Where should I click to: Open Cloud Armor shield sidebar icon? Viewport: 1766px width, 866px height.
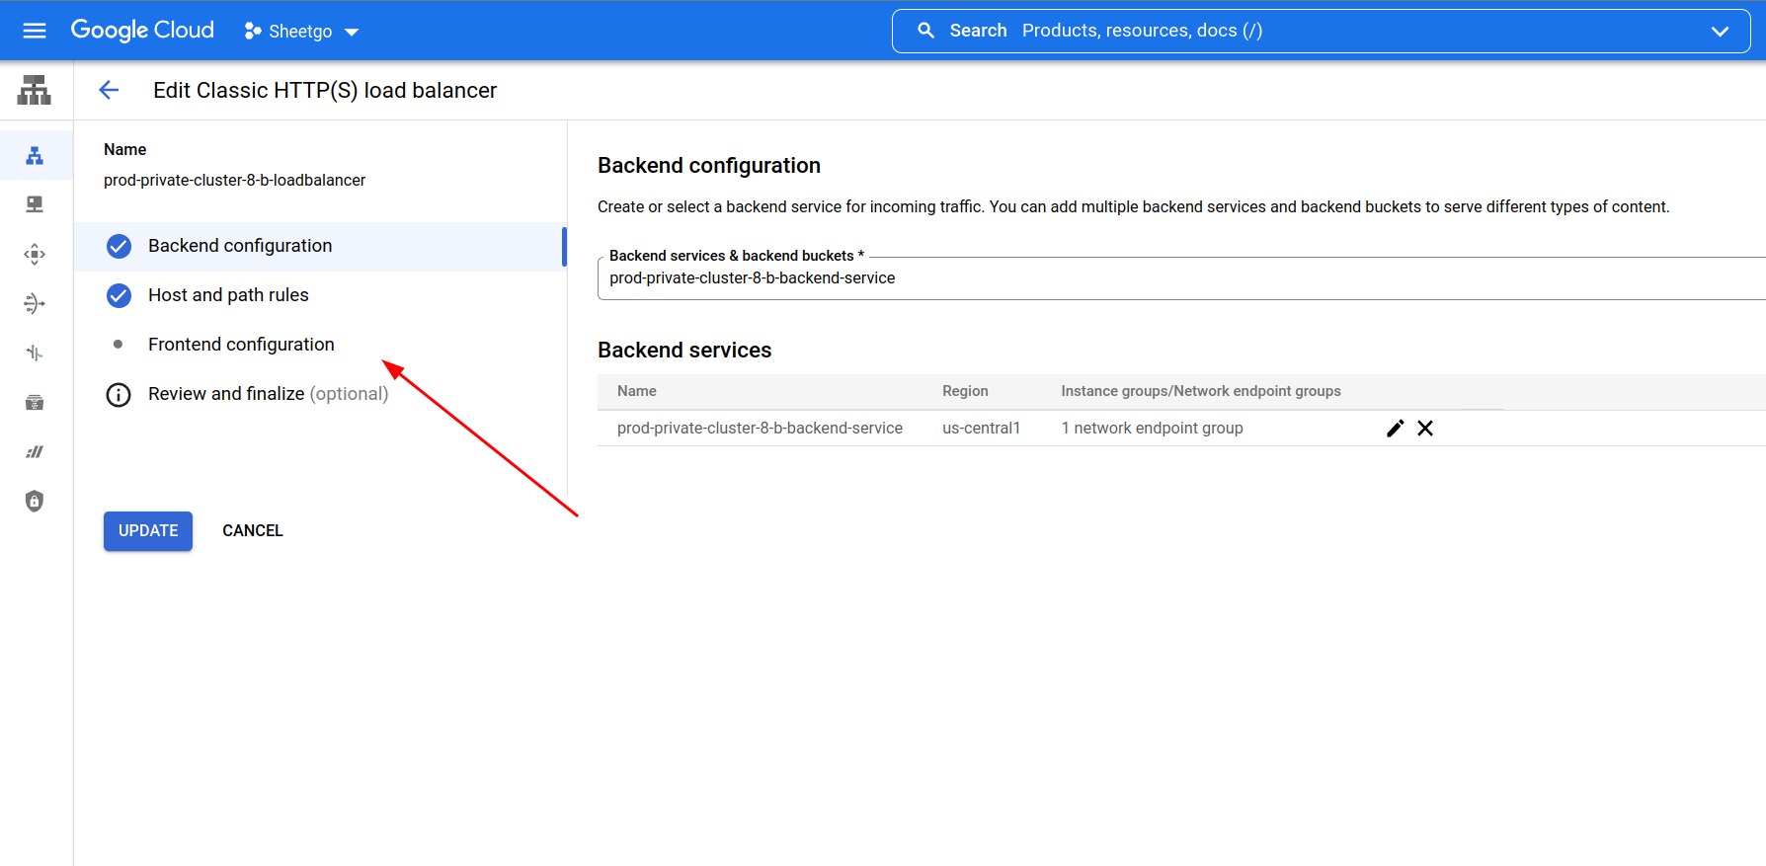coord(35,501)
